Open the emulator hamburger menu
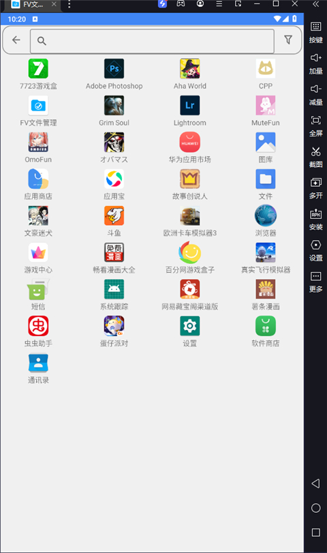327x553 pixels. [219, 4]
